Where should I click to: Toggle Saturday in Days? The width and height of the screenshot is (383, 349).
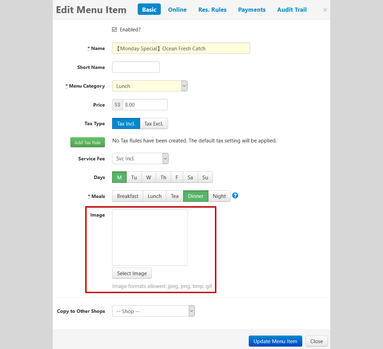[x=190, y=177]
